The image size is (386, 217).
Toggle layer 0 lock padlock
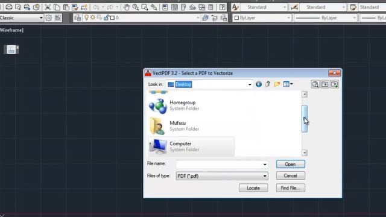click(106, 17)
